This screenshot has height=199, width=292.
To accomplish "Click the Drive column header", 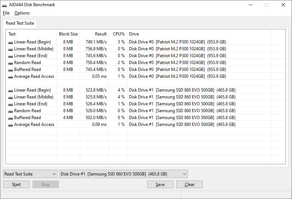I will (199, 34).
